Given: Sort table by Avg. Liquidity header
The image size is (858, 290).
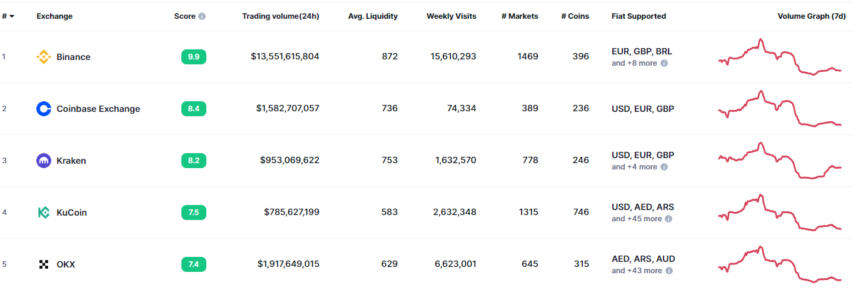Looking at the screenshot, I should click(x=373, y=16).
